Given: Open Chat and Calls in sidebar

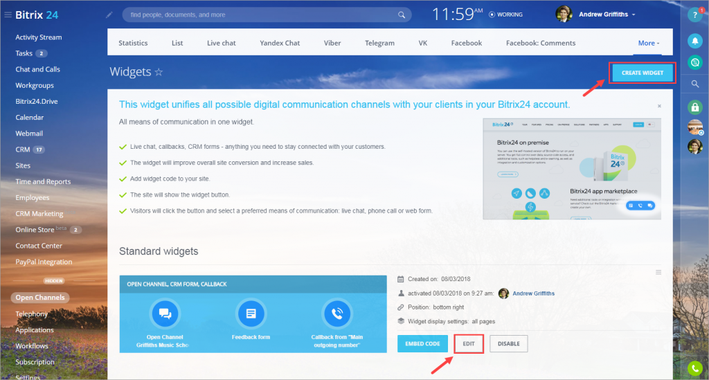Looking at the screenshot, I should pyautogui.click(x=37, y=69).
